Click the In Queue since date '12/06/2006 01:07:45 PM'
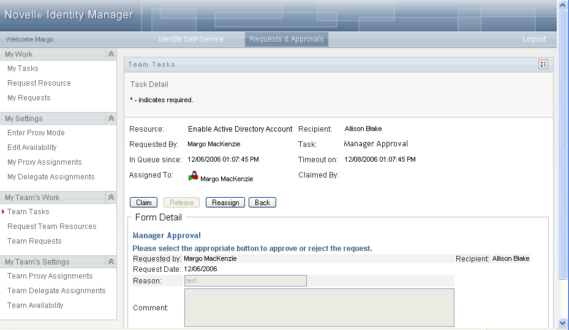This screenshot has height=330, width=569. click(x=223, y=159)
